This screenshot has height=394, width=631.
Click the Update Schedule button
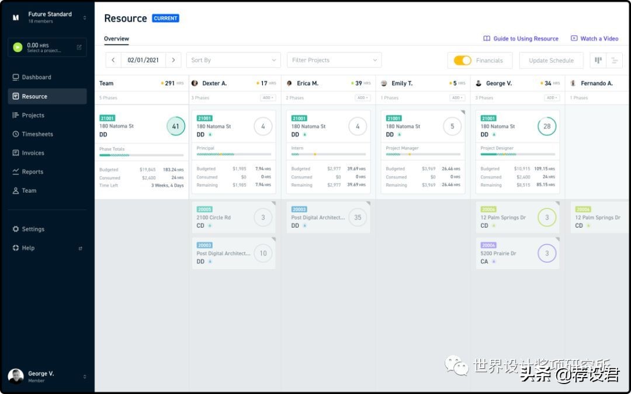(x=551, y=60)
